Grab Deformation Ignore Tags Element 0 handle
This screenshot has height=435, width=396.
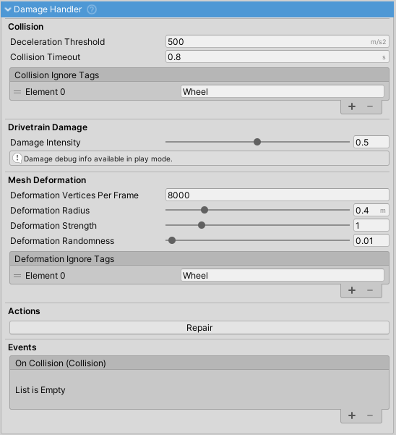point(17,276)
